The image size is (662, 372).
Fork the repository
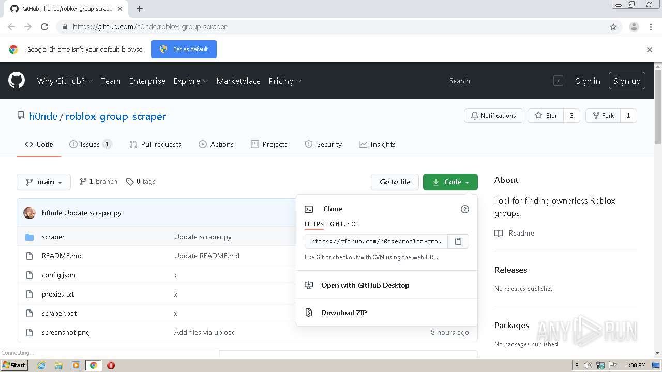(603, 116)
